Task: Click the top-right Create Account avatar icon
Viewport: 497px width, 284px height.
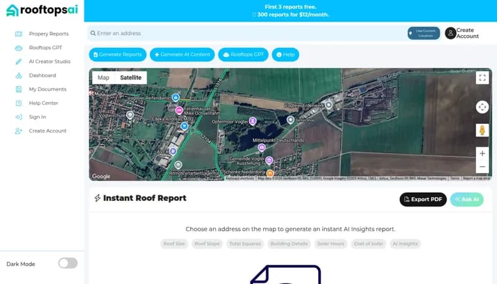Action: [x=450, y=33]
